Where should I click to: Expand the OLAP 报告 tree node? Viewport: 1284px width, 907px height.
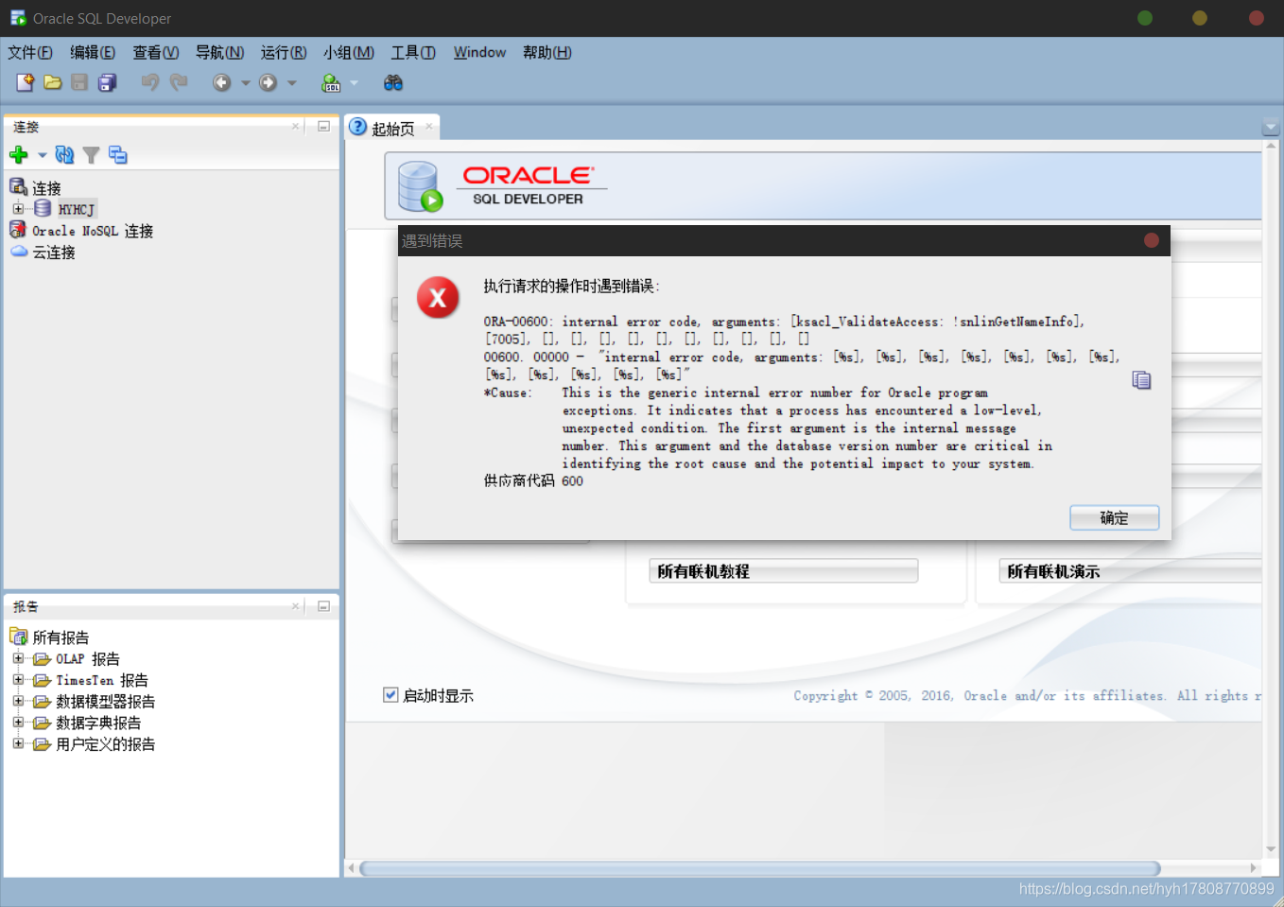coord(18,658)
